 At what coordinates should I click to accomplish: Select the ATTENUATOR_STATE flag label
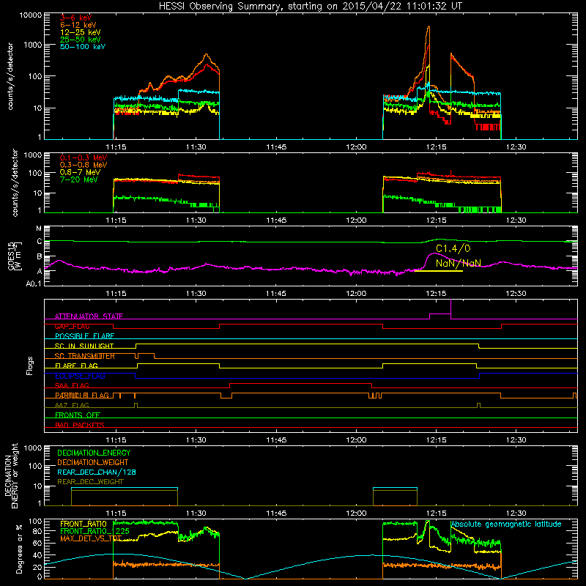click(89, 316)
